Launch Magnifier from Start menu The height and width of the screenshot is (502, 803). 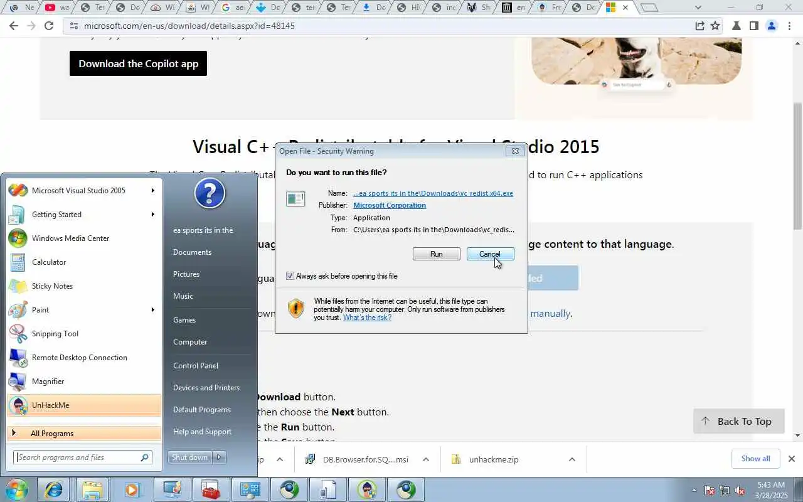[x=84, y=382]
